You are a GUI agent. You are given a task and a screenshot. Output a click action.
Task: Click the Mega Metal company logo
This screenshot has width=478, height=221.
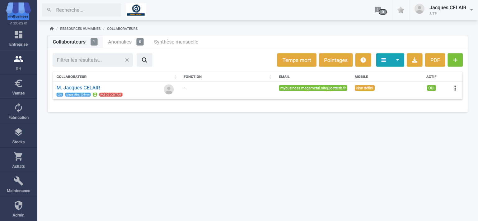tap(136, 10)
